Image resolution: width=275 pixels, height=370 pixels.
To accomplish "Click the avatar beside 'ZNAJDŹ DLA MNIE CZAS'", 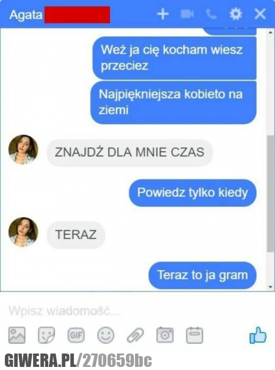I will coord(23,150).
